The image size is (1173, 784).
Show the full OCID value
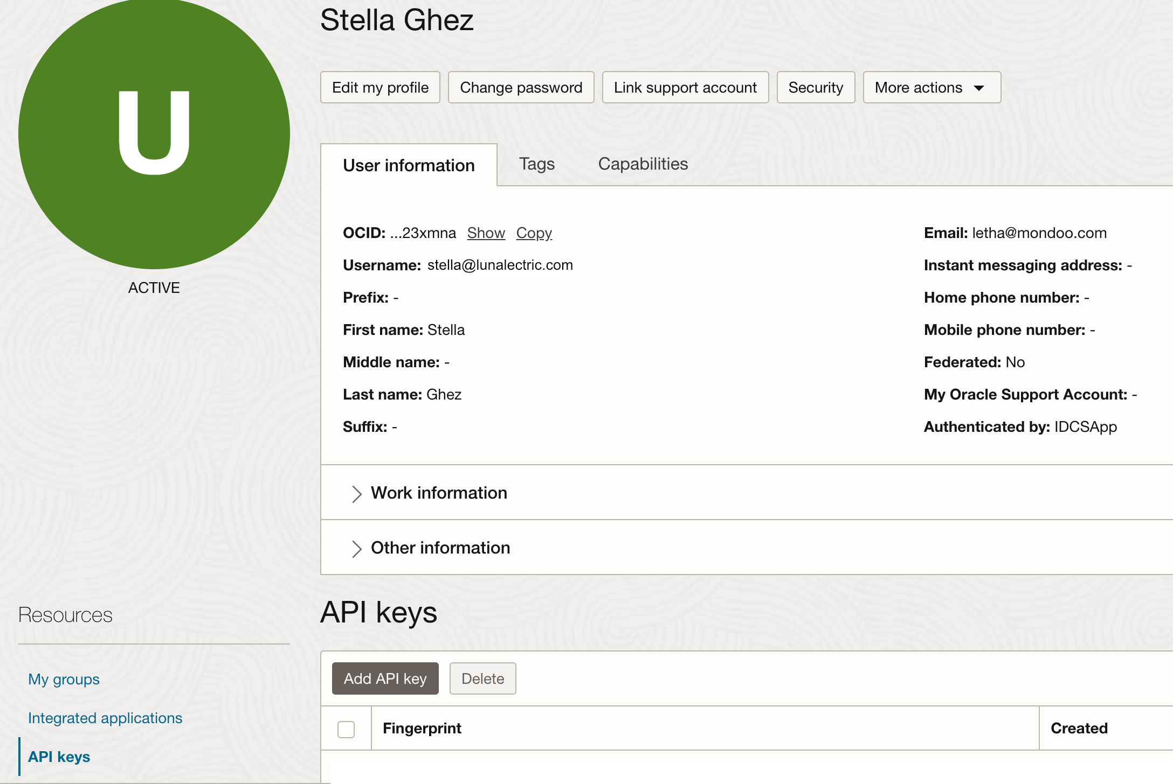tap(485, 233)
